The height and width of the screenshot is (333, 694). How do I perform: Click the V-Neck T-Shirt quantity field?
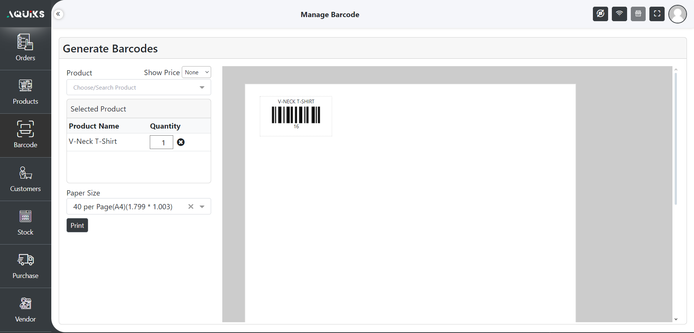(161, 142)
